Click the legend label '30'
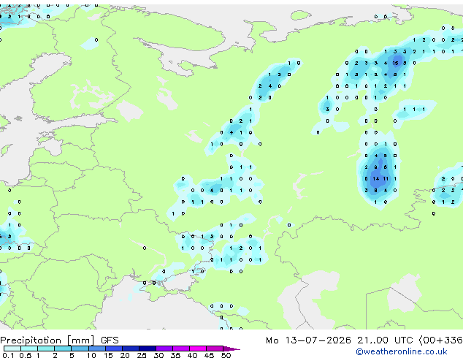Viewport: 463px width, 358px height. [158, 355]
